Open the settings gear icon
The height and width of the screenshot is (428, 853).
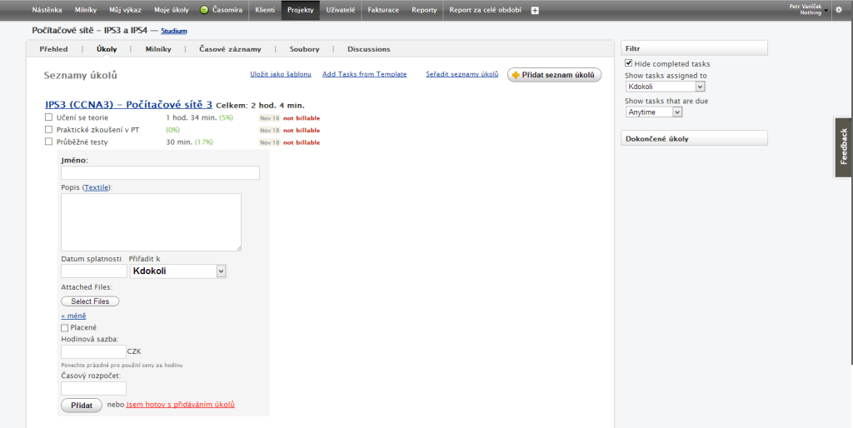click(838, 10)
